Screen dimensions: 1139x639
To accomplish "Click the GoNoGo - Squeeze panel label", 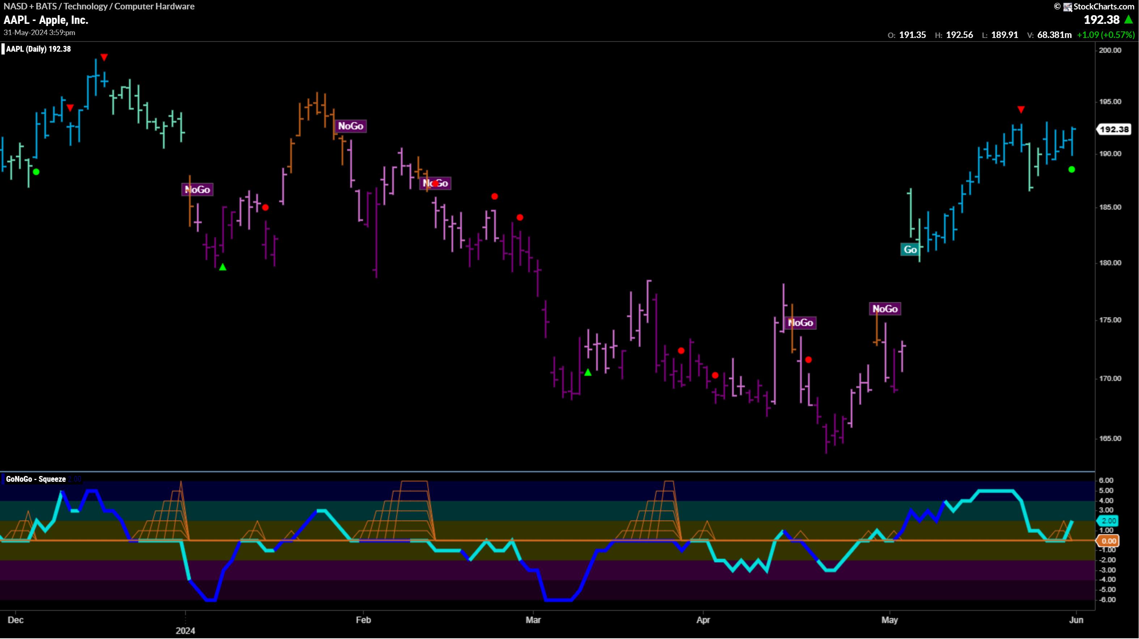I will point(36,479).
